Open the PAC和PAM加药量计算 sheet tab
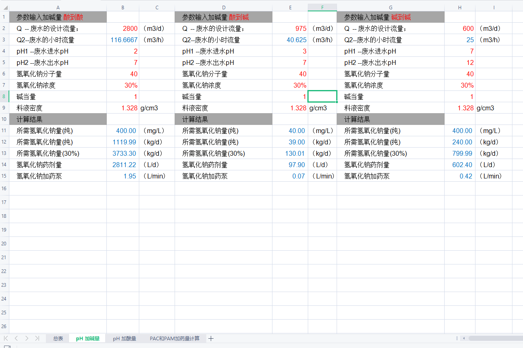This screenshot has height=348, width=523. tap(175, 338)
